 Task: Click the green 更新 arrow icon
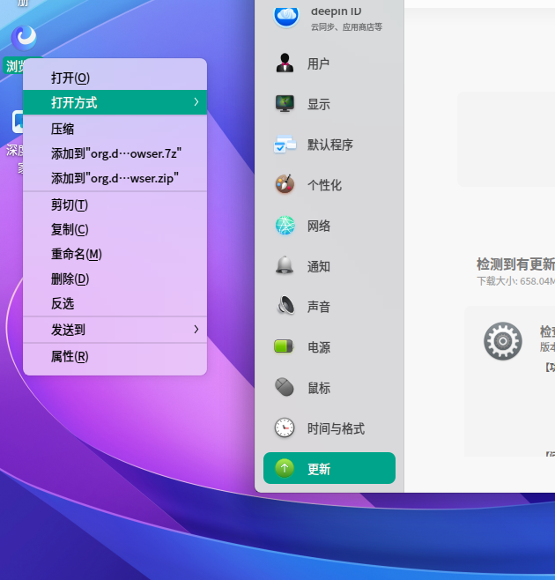click(x=285, y=468)
